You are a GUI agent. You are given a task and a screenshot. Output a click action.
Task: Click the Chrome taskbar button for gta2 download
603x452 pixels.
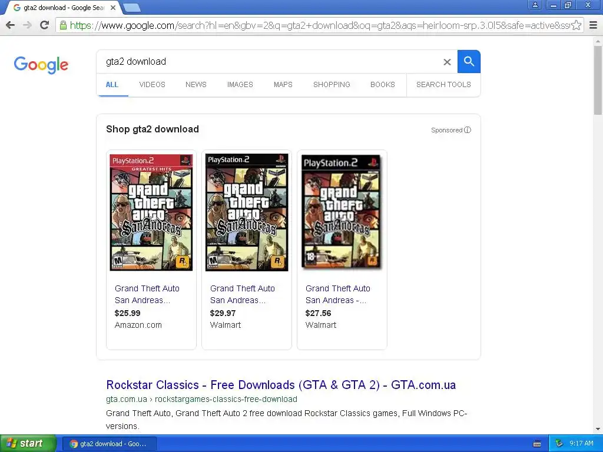click(x=109, y=444)
